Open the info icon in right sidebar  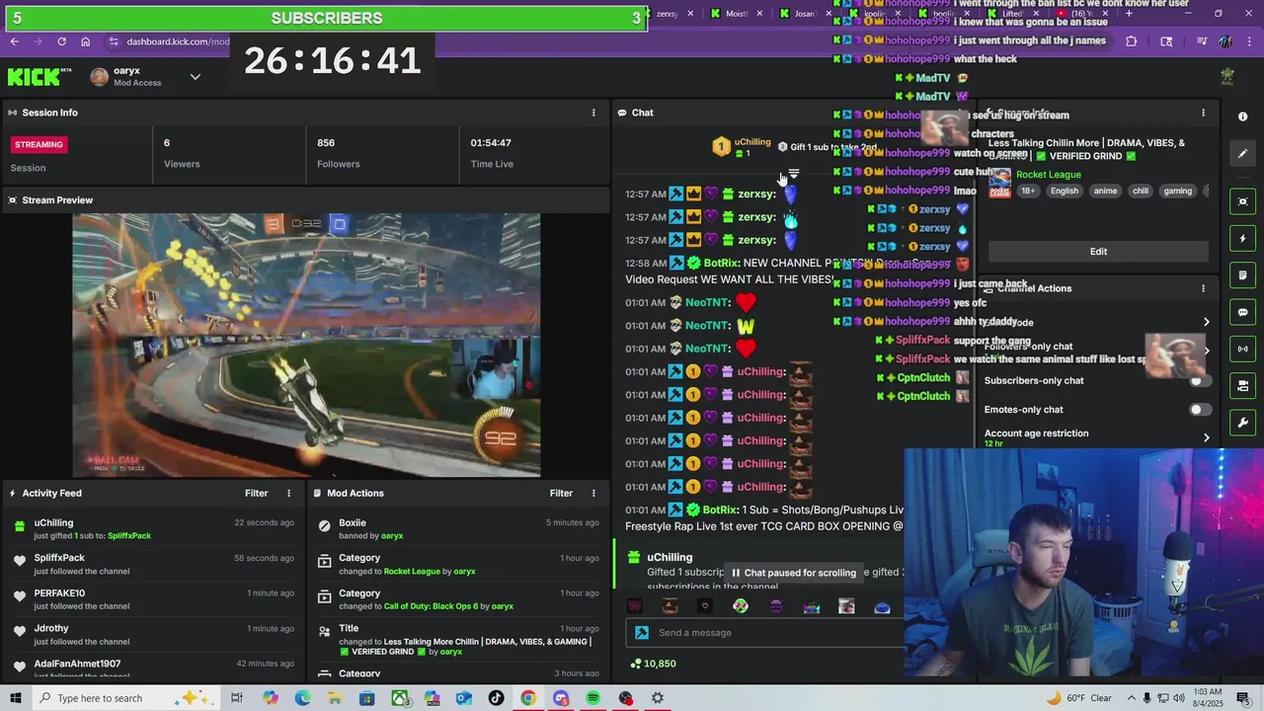pos(1242,117)
